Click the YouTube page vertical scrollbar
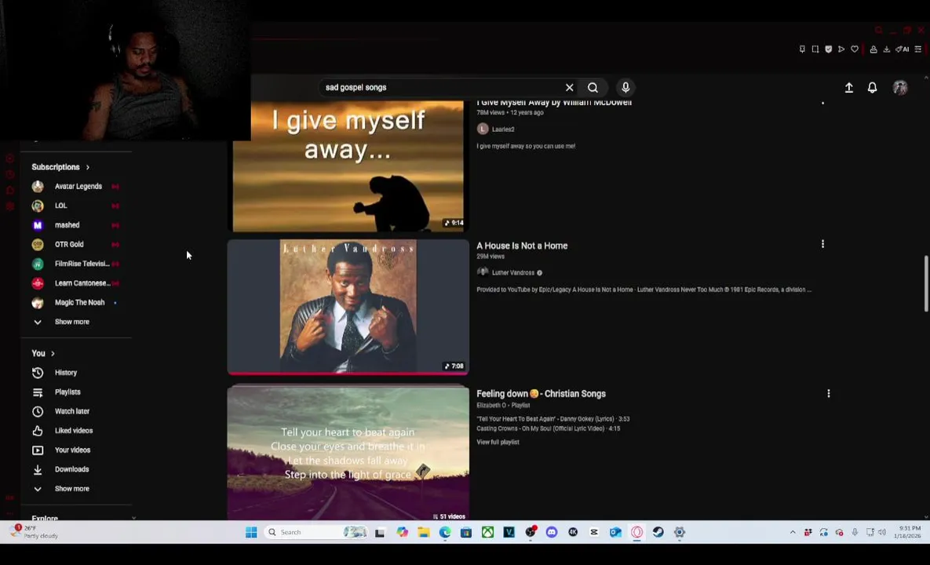Image resolution: width=930 pixels, height=565 pixels. click(926, 283)
